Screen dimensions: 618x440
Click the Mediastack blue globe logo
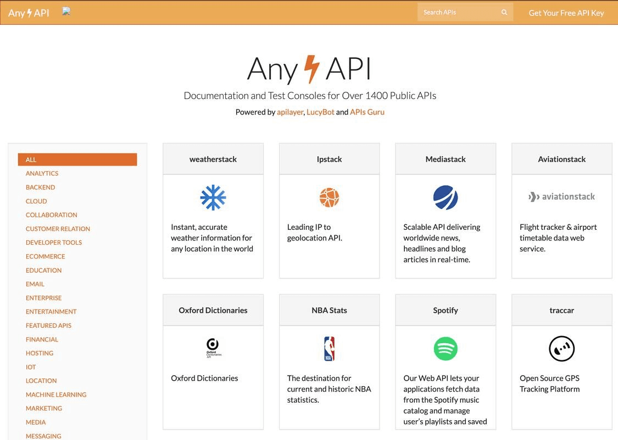[x=446, y=197]
